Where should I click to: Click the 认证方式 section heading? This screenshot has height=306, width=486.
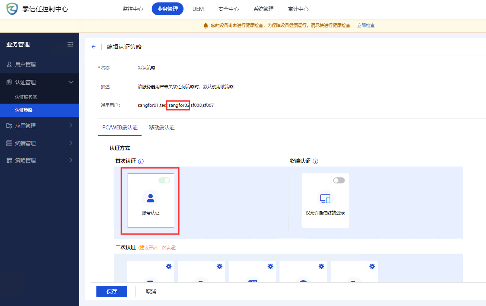(x=120, y=148)
